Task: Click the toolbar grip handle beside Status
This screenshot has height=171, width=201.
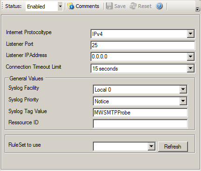Action: coord(2,6)
